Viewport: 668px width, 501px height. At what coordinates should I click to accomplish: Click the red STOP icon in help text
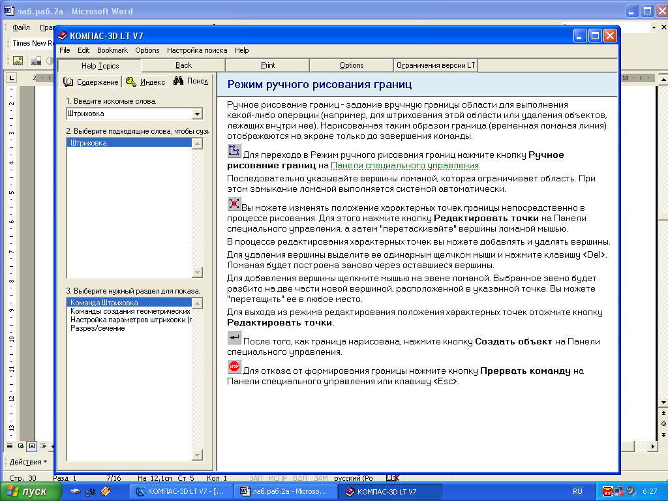pyautogui.click(x=234, y=367)
